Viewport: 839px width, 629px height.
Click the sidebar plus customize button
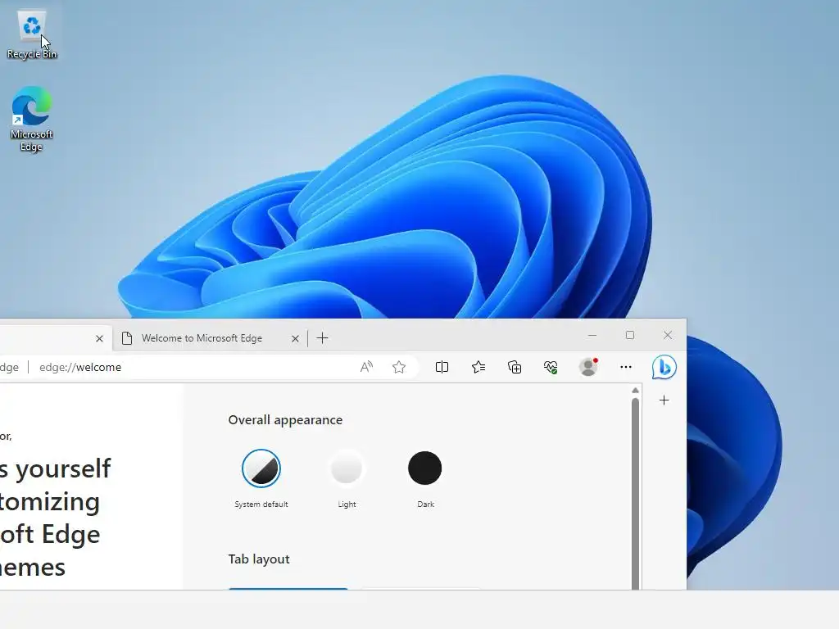pyautogui.click(x=664, y=400)
